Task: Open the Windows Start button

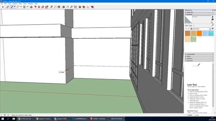Action: click(2, 119)
